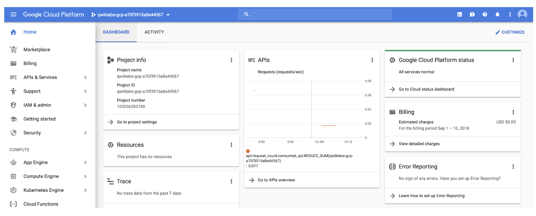This screenshot has height=216, width=536.
Task: Expand the Support submenu arrow
Action: [85, 91]
